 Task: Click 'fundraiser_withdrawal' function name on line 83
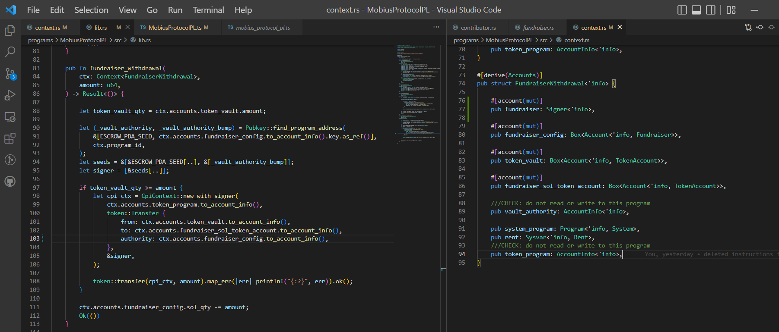click(126, 68)
